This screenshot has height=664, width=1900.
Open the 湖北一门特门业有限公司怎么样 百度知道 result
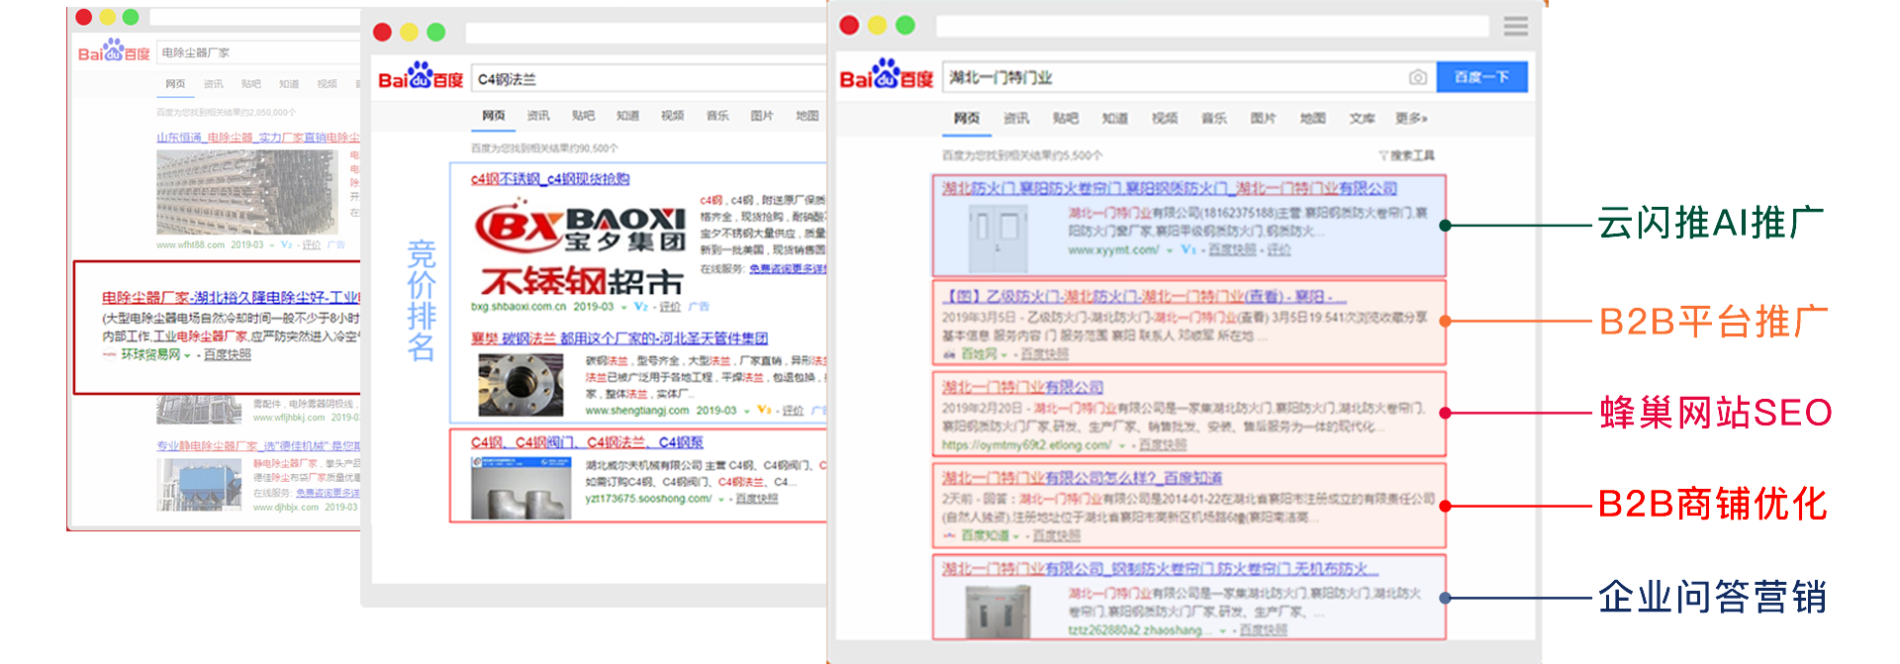pos(1082,478)
